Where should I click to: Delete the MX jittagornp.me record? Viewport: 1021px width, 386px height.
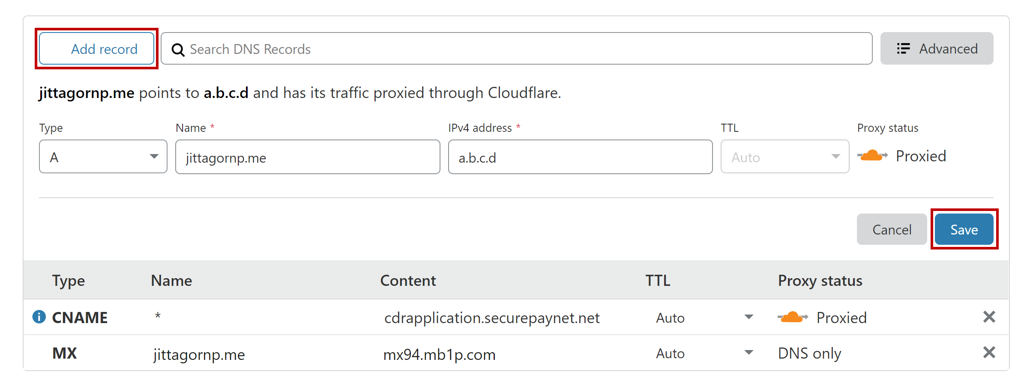989,353
